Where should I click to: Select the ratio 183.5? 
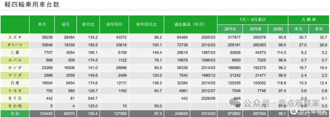(x=93, y=45)
